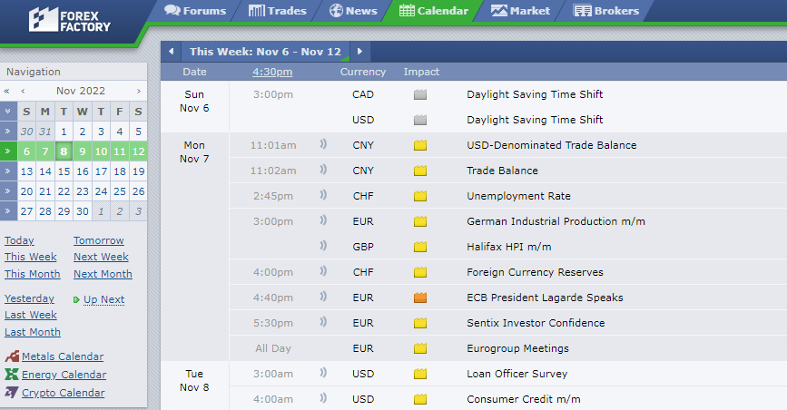The image size is (787, 410).
Task: Click the This Month link
Action: coord(32,274)
